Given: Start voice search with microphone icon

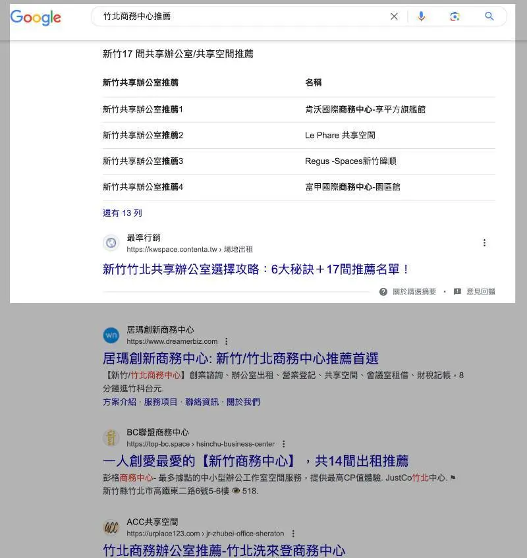Looking at the screenshot, I should click(x=422, y=16).
